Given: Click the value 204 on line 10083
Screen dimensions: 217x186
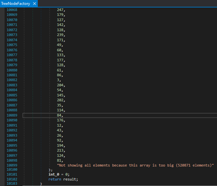Looking at the screenshot, I should pyautogui.click(x=60, y=85).
